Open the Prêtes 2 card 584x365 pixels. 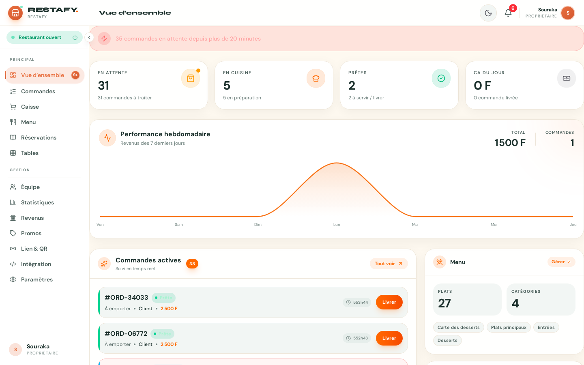tap(399, 85)
